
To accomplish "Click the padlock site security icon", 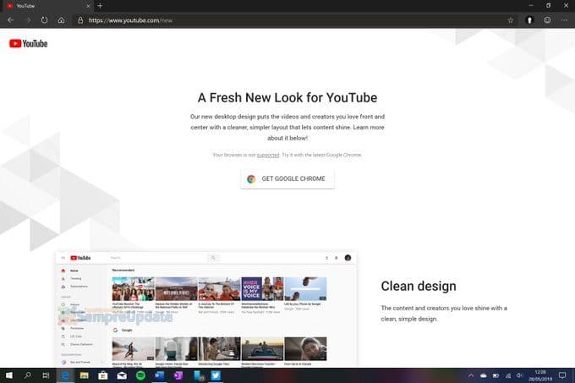I will point(80,20).
